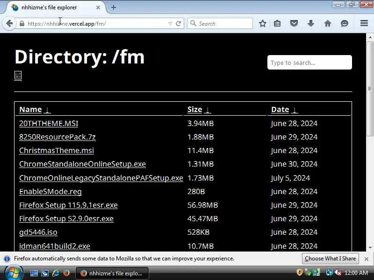Open the security shield tray icon

300,272
